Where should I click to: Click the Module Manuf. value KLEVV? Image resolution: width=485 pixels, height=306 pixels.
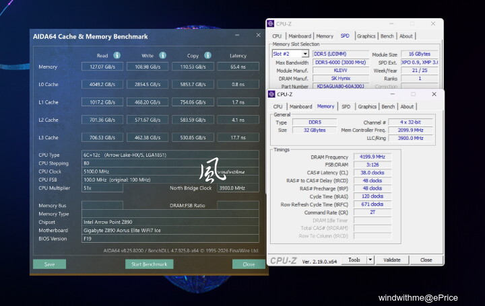point(341,71)
